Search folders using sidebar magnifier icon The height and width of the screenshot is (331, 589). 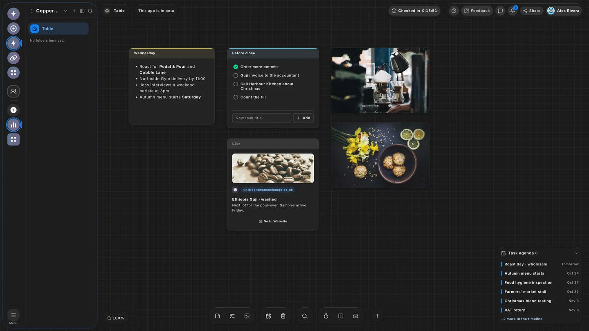click(x=90, y=11)
